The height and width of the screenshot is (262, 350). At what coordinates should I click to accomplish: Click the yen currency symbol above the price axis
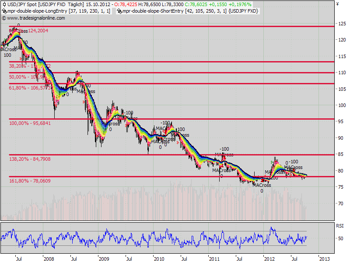pos(337,4)
